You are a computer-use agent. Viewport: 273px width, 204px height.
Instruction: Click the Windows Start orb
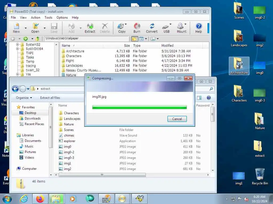[x=7, y=199]
